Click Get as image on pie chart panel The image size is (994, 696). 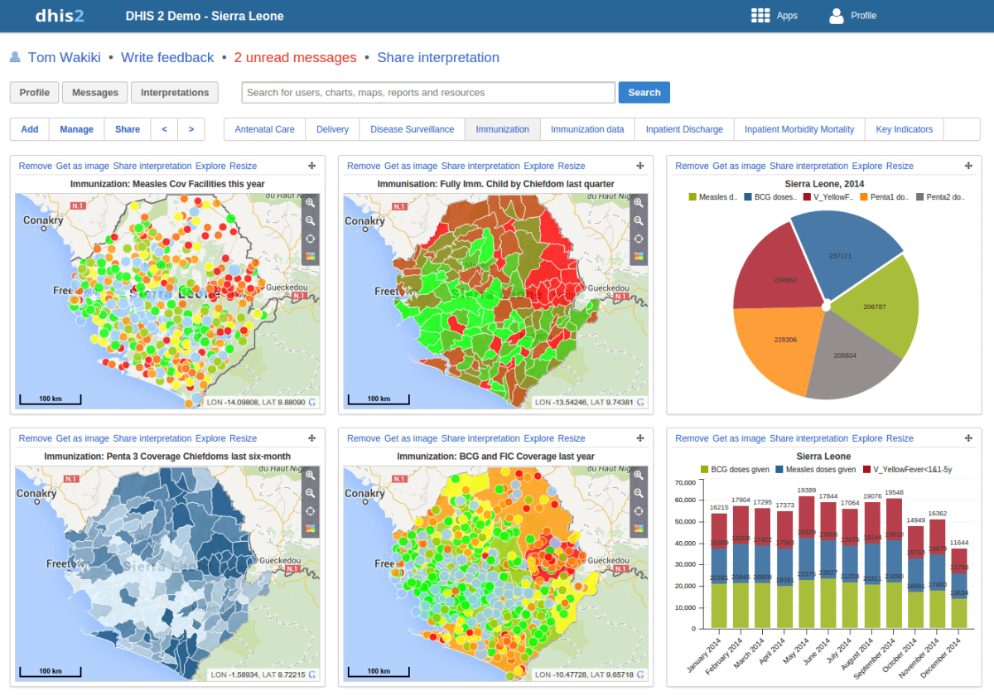(739, 166)
